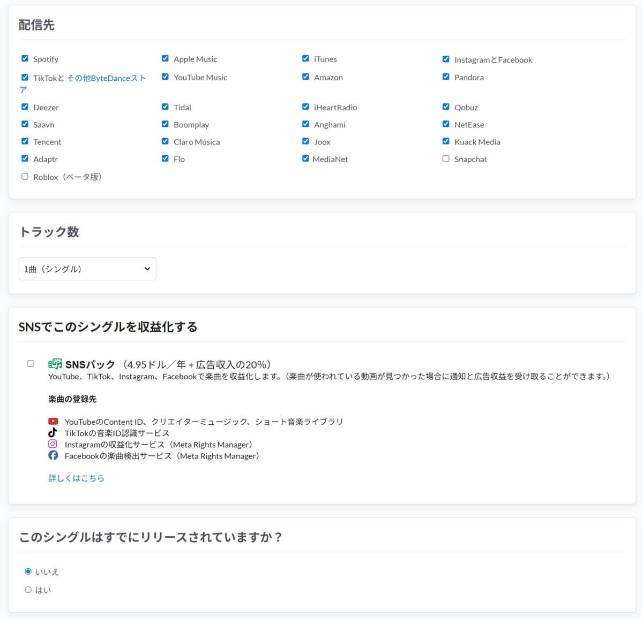Click the green SNSパック icon

click(x=55, y=364)
